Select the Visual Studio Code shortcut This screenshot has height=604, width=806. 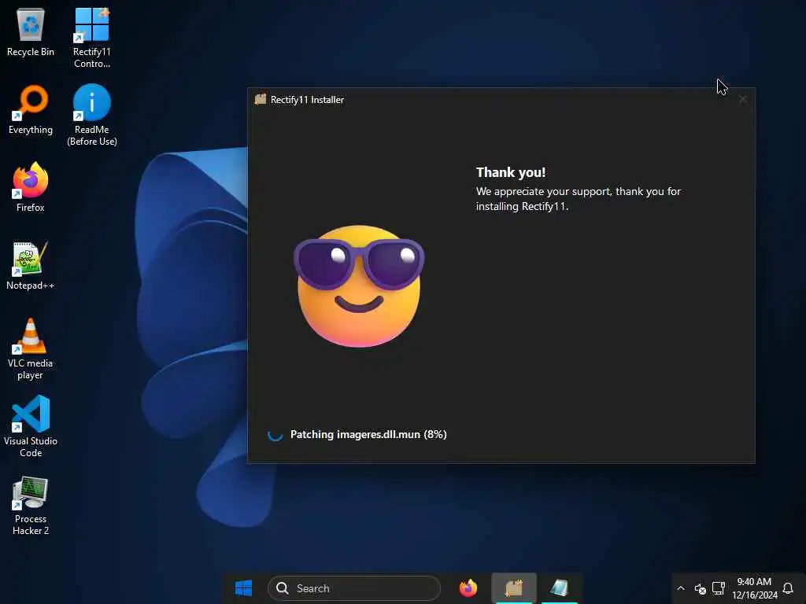(31, 426)
